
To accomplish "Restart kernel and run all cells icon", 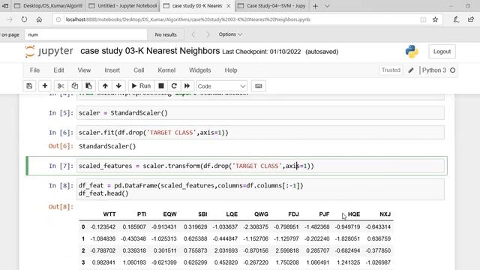I will tap(187, 86).
